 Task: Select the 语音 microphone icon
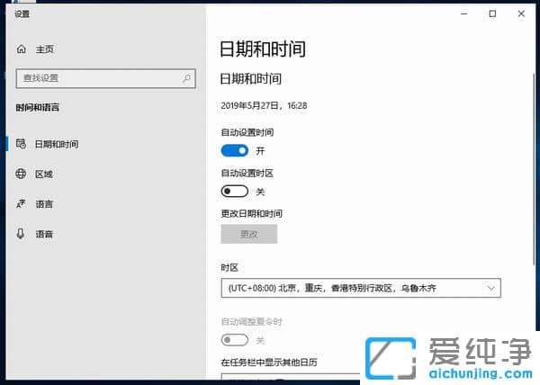21,234
